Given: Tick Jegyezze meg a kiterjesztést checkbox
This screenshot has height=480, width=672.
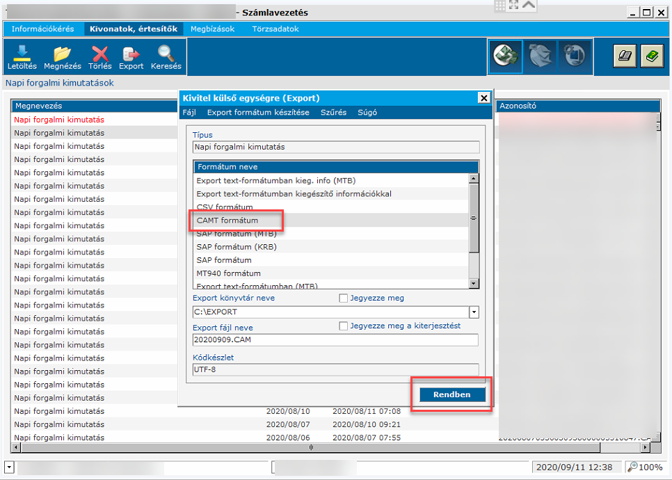Looking at the screenshot, I should (x=343, y=326).
